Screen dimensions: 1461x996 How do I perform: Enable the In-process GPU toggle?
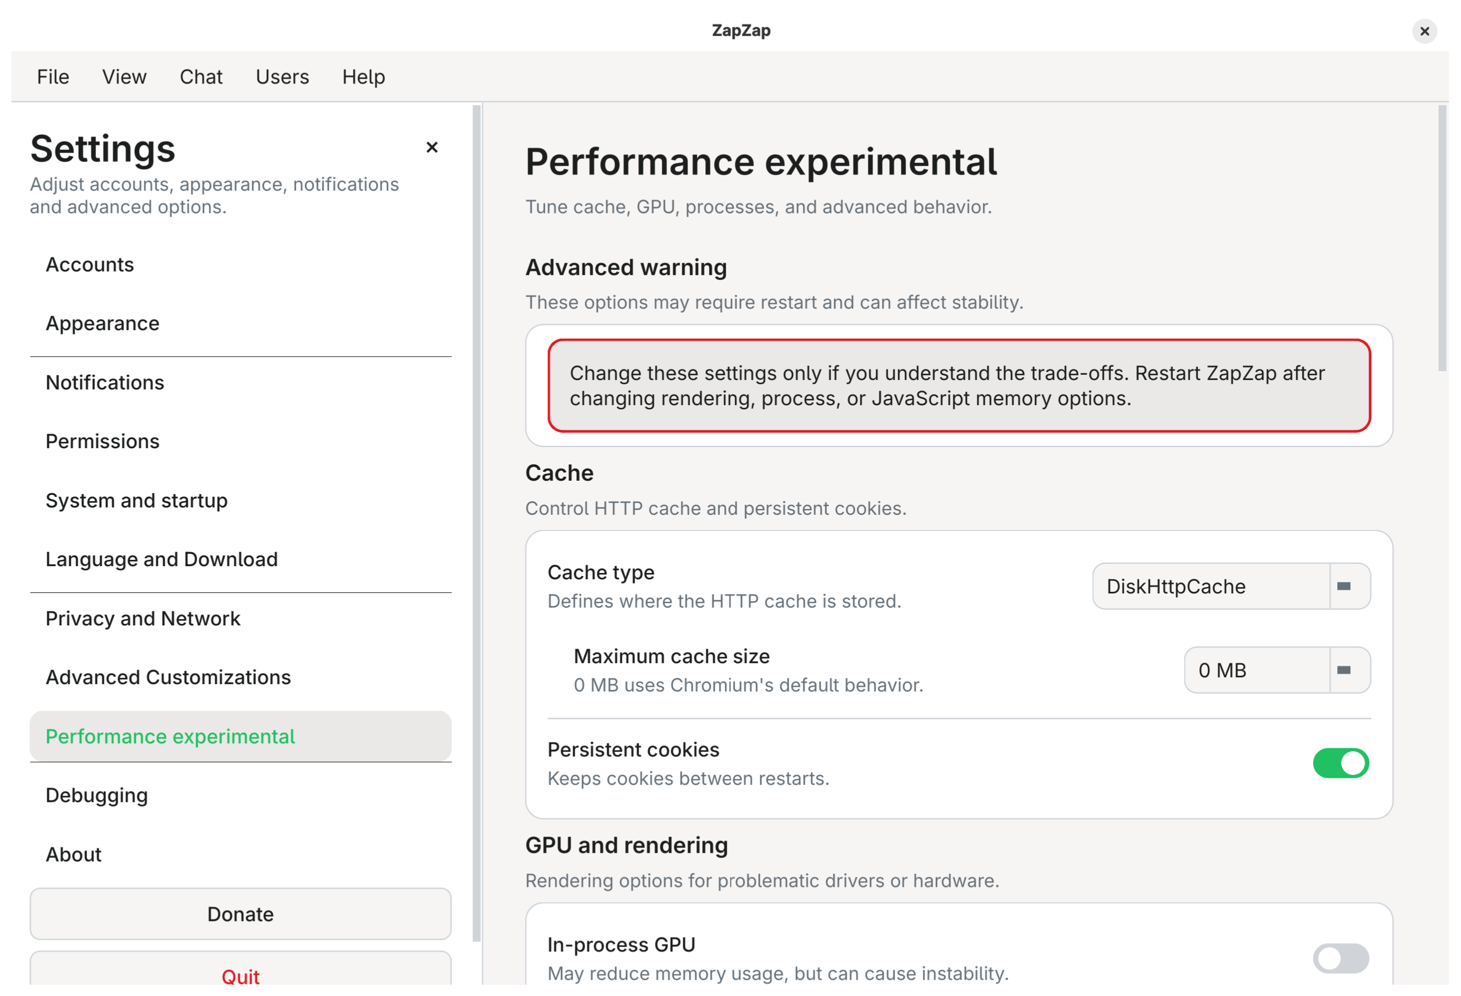tap(1341, 958)
